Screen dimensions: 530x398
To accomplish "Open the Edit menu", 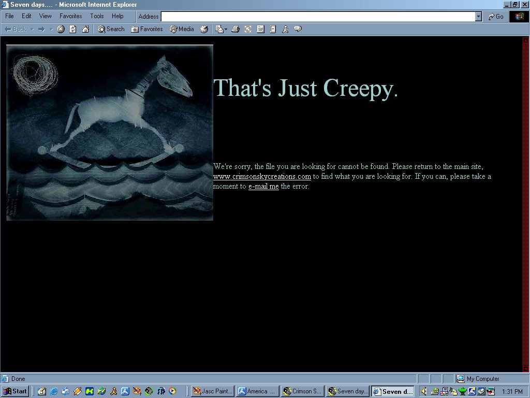I will click(x=26, y=16).
